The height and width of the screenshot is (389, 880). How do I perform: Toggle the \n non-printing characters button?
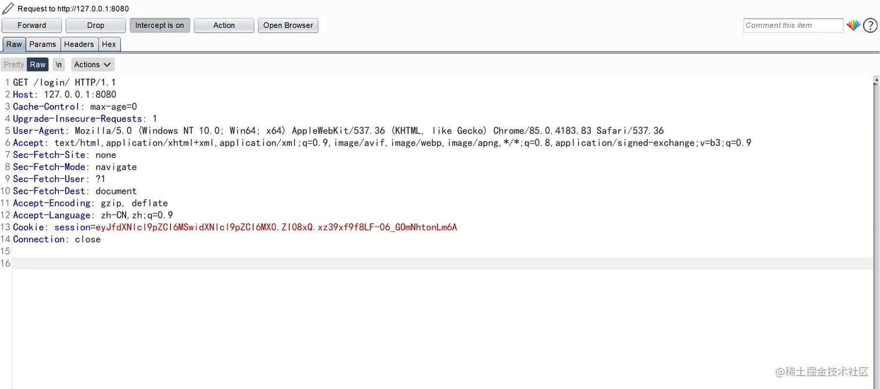click(x=59, y=65)
